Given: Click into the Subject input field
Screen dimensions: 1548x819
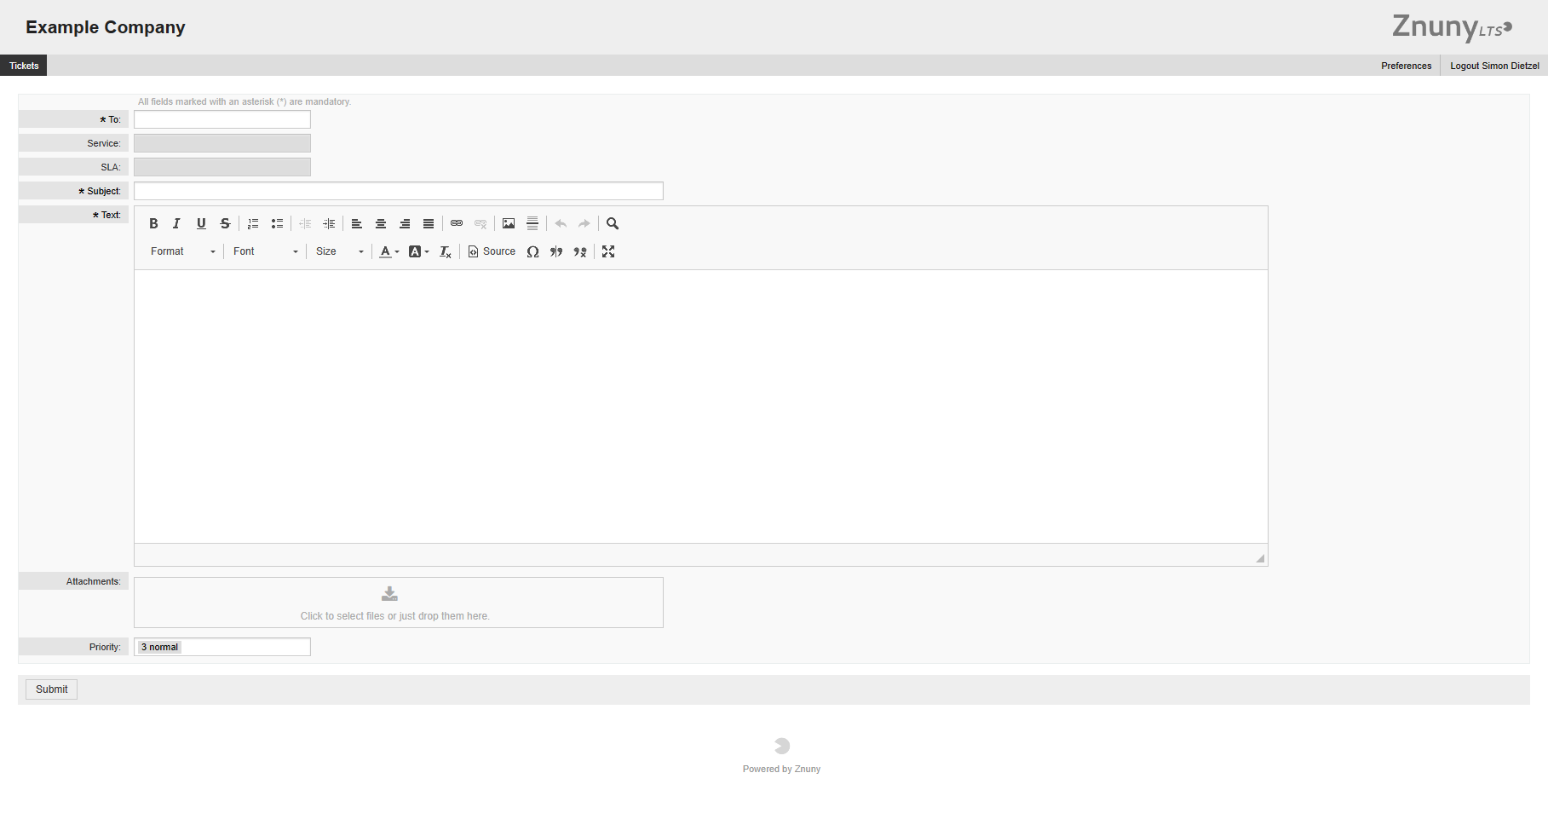Looking at the screenshot, I should [x=398, y=192].
